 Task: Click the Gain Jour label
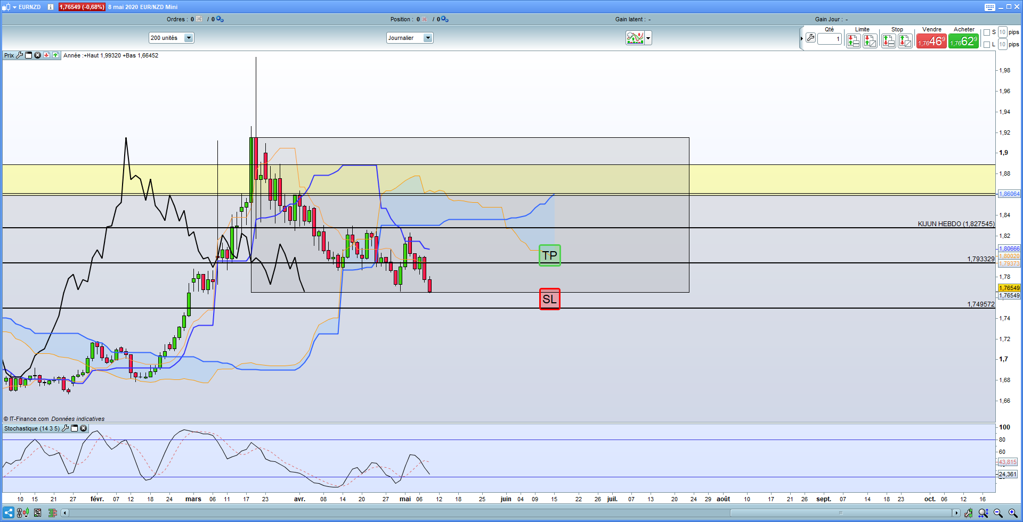click(x=829, y=19)
